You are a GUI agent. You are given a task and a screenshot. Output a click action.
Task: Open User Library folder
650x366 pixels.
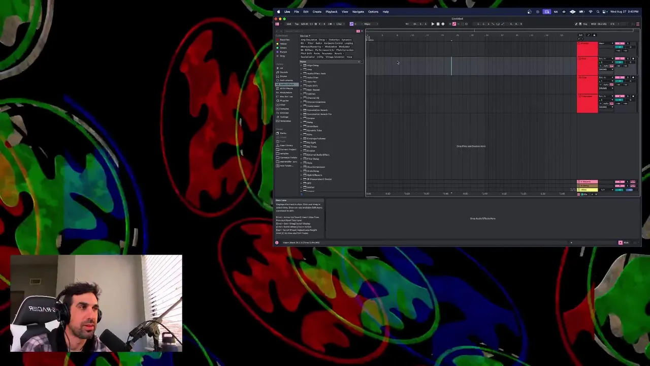click(286, 145)
